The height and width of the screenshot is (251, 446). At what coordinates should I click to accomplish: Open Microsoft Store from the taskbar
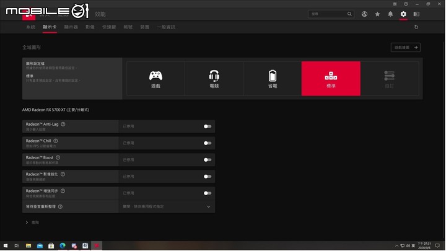[51, 245]
